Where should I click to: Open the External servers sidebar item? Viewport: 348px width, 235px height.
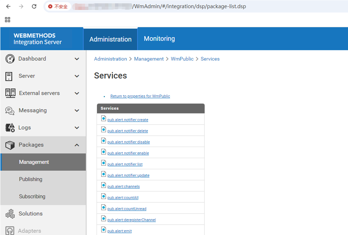click(x=43, y=93)
